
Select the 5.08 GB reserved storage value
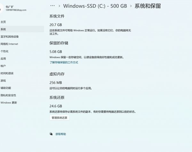click(x=56, y=52)
